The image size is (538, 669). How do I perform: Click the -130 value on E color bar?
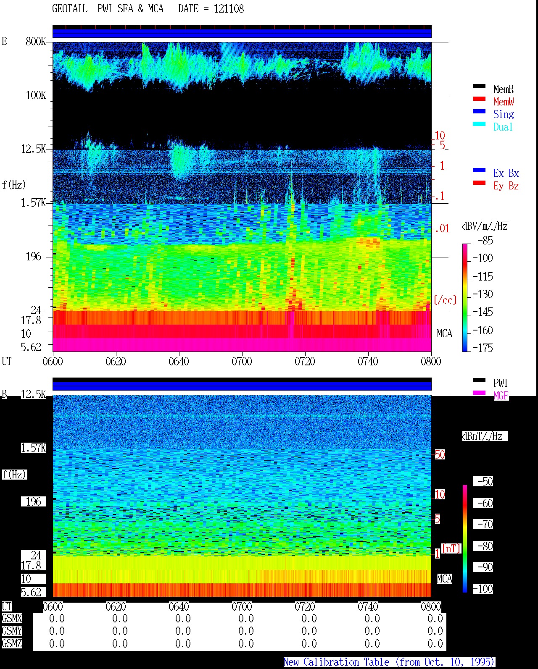[x=483, y=294]
